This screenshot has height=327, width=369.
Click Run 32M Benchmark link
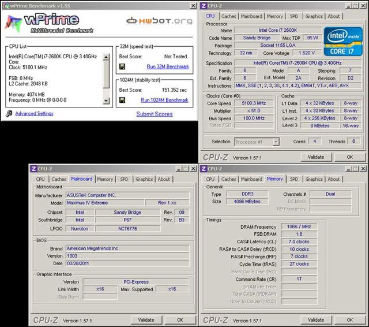(x=168, y=66)
